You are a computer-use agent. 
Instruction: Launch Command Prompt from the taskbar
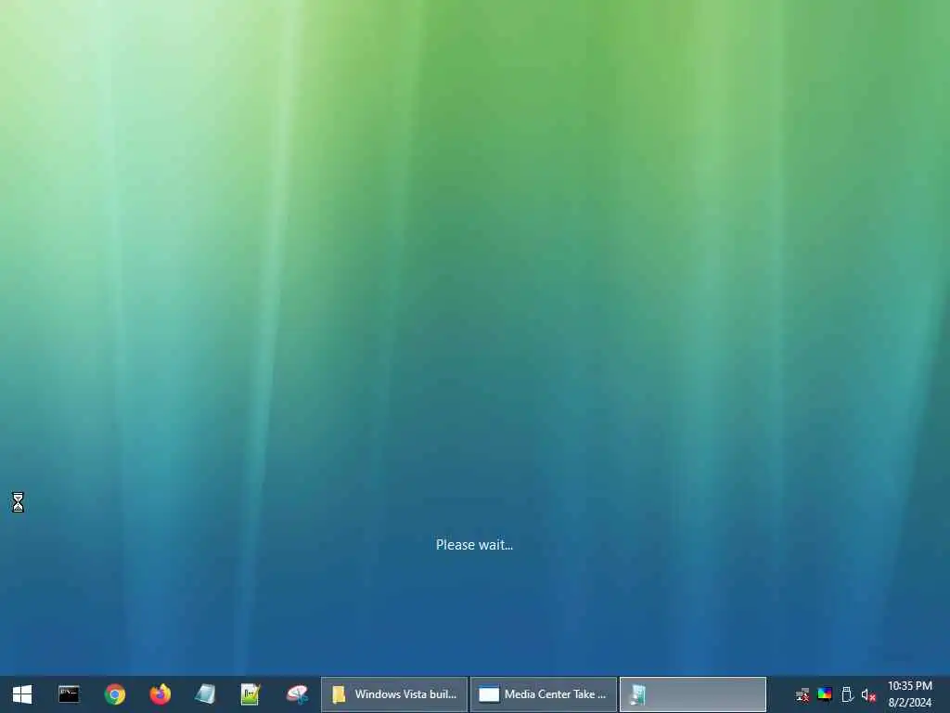pos(69,694)
